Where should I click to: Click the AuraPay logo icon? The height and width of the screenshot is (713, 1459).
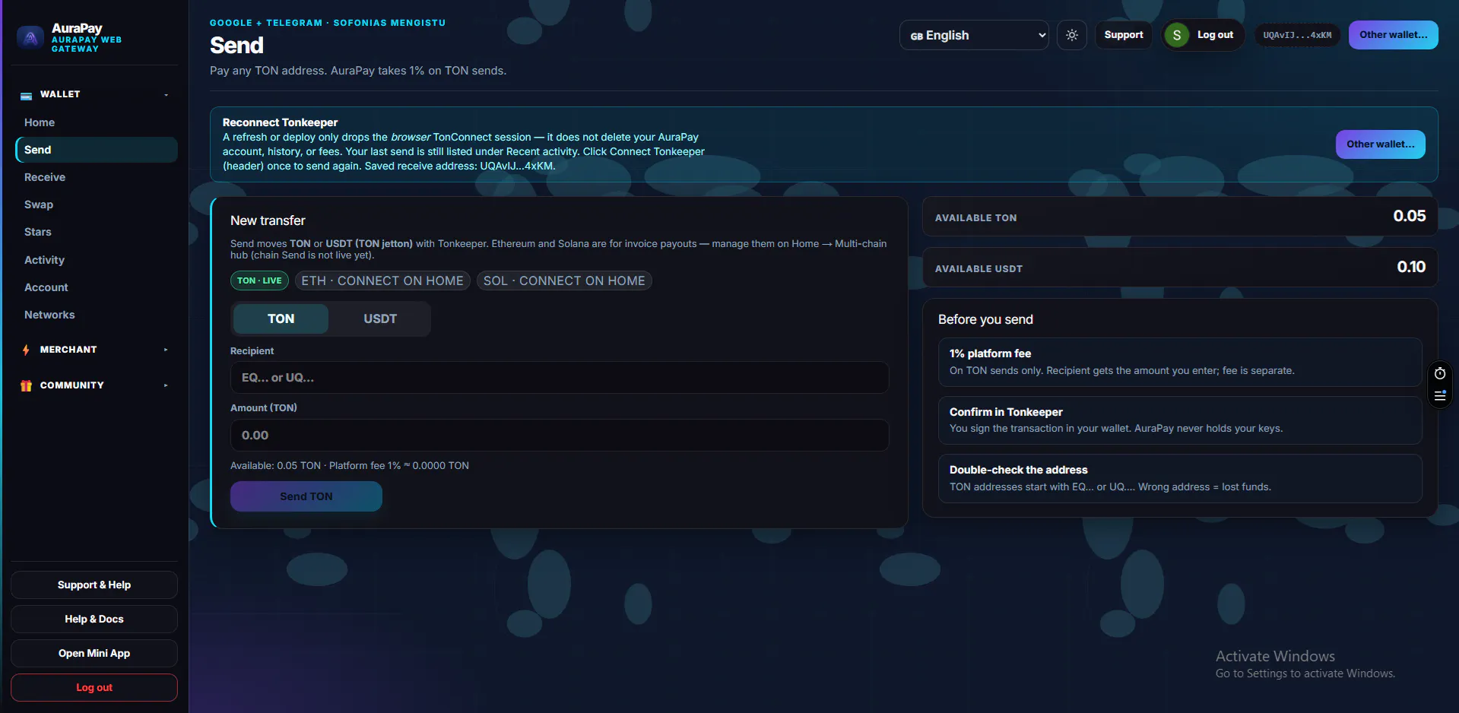(30, 37)
